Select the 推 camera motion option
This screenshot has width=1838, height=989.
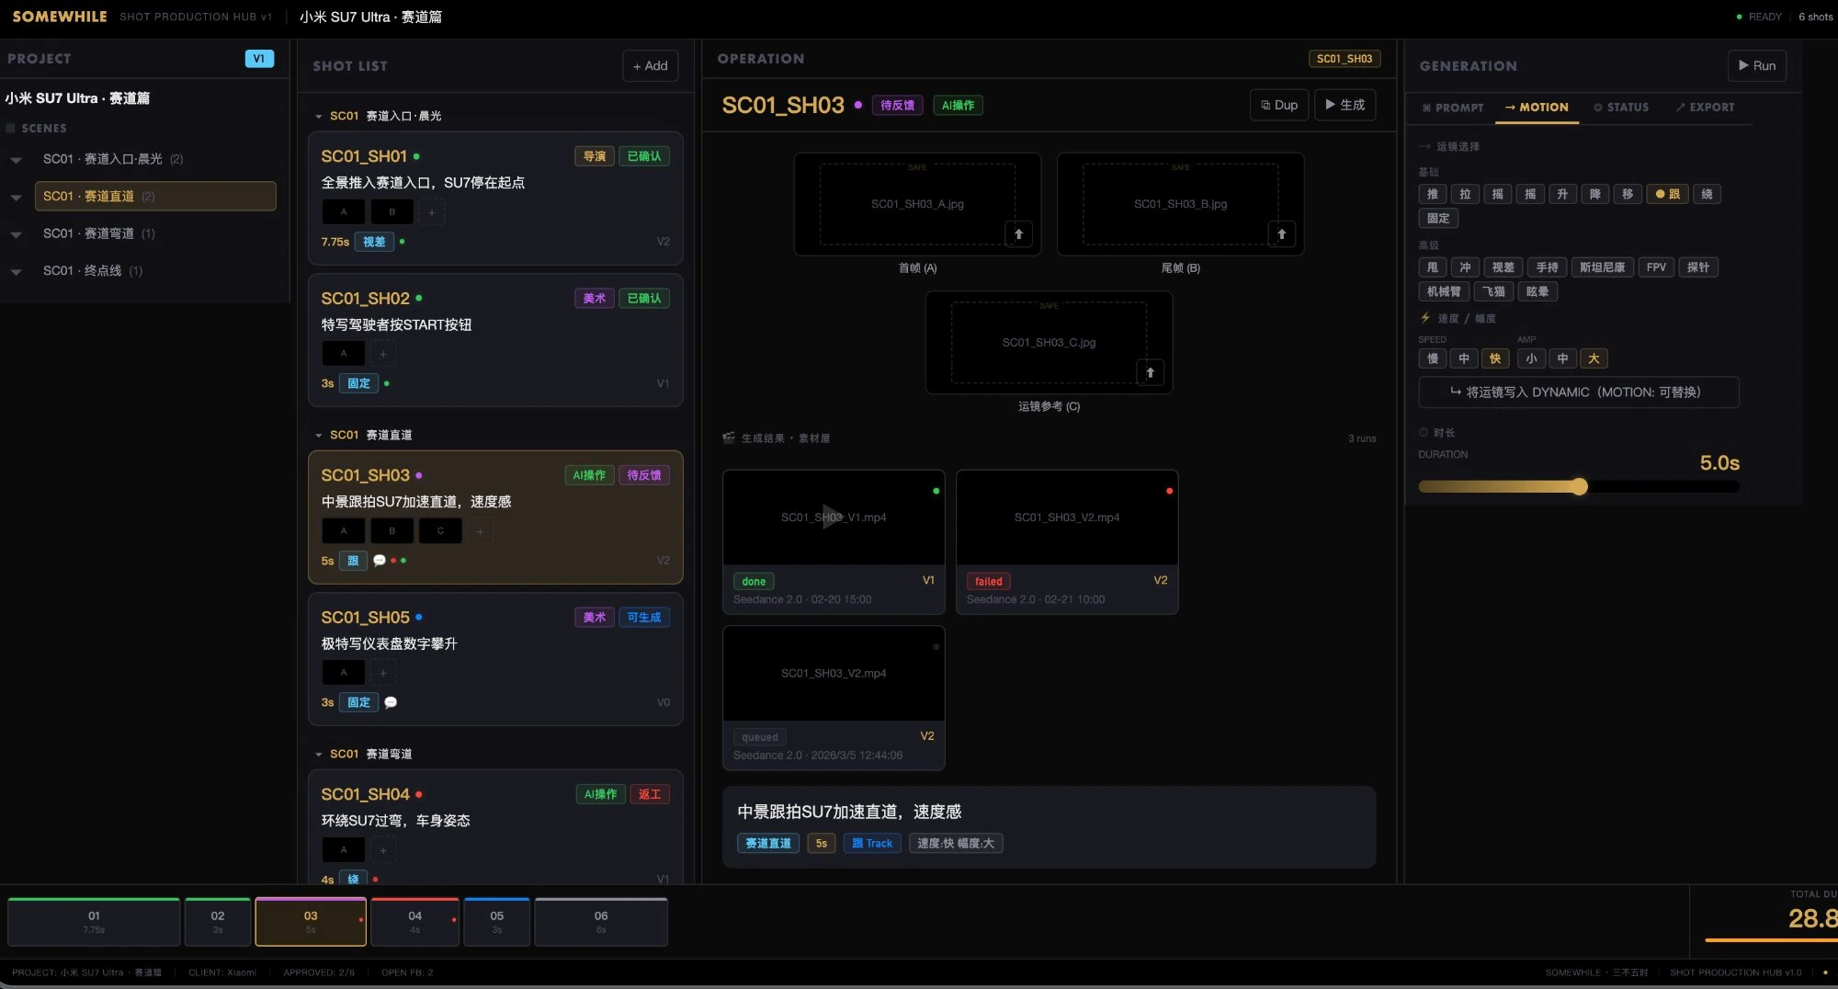(x=1432, y=194)
